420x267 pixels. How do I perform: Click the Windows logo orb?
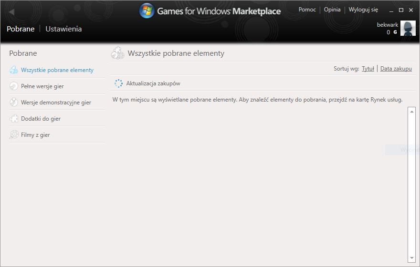coord(147,10)
